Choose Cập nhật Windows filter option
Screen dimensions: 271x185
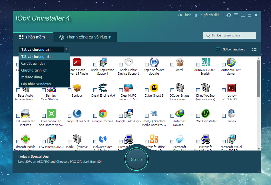pyautogui.click(x=44, y=84)
